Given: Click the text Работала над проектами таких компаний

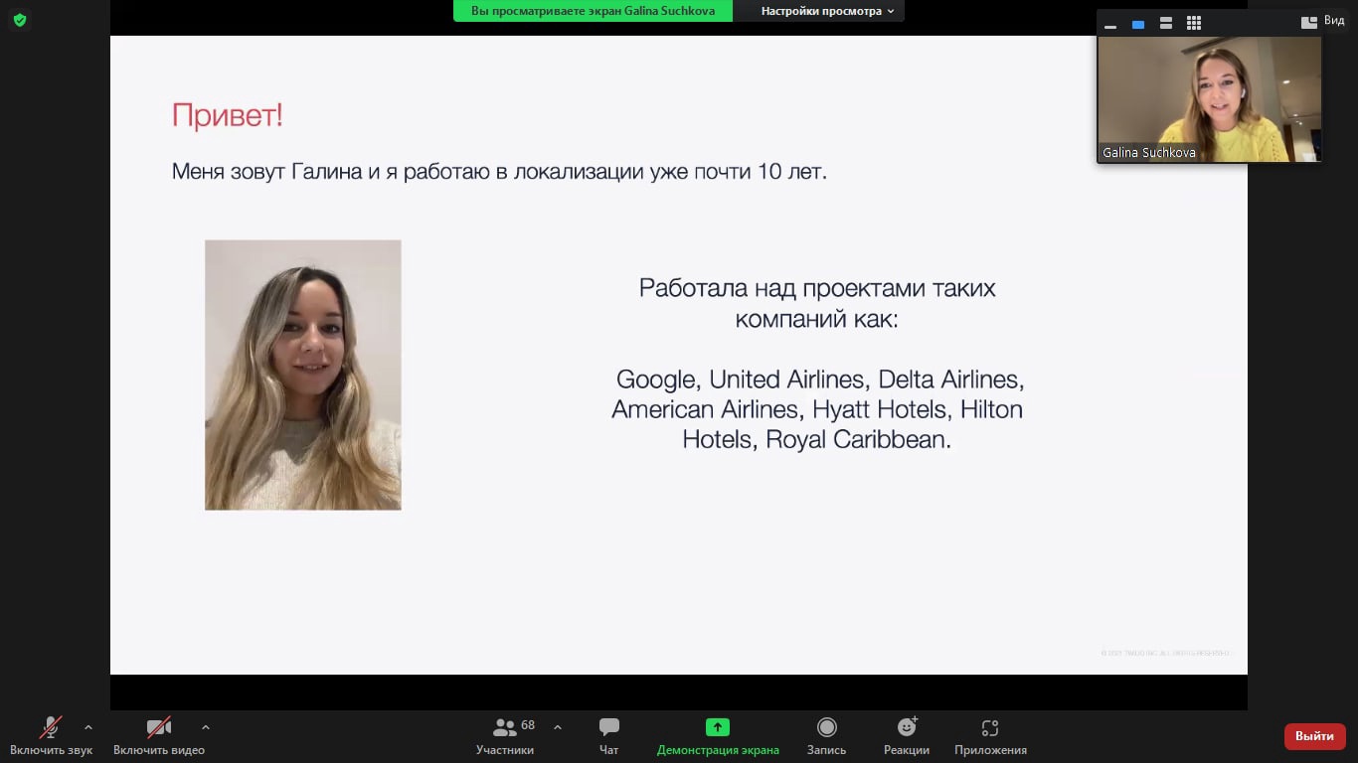Looking at the screenshot, I should (x=817, y=304).
